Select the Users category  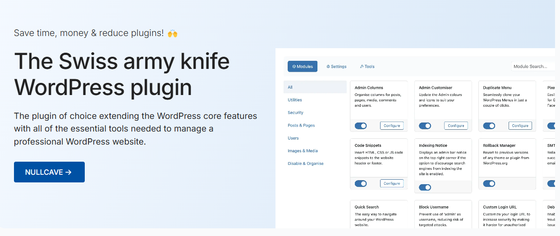point(293,138)
